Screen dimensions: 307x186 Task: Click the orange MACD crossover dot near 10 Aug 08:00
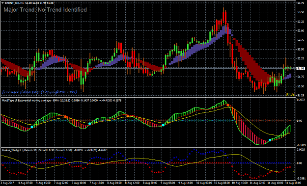228,105
